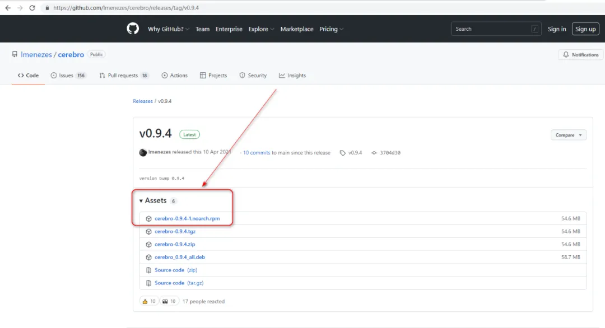Click the notifications bell icon

coord(566,55)
